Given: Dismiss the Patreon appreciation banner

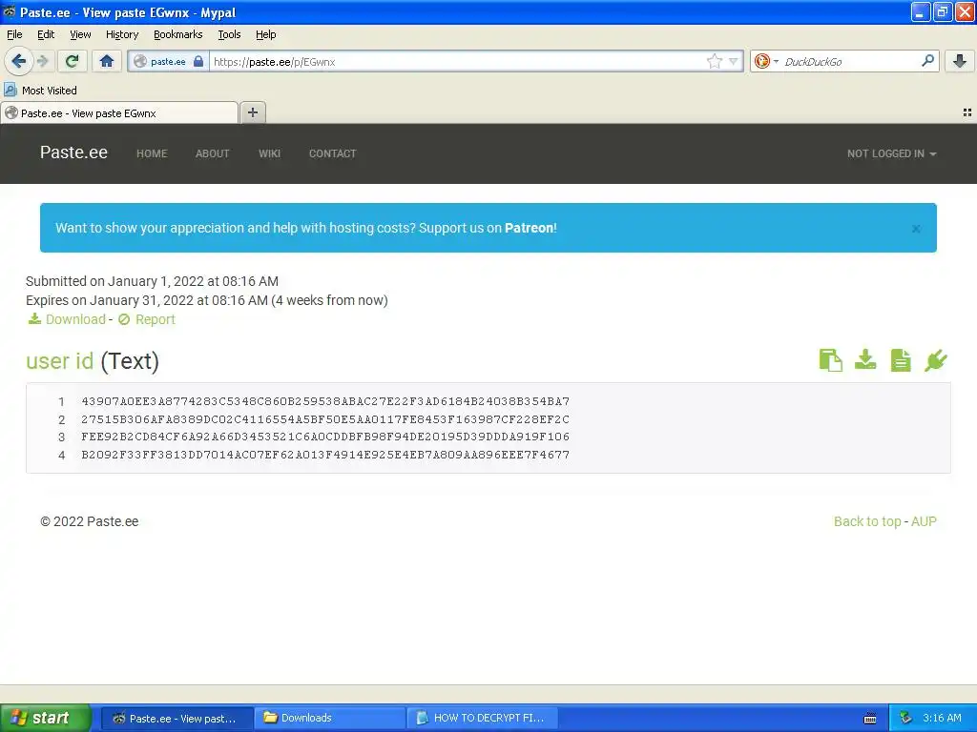Looking at the screenshot, I should click(916, 229).
